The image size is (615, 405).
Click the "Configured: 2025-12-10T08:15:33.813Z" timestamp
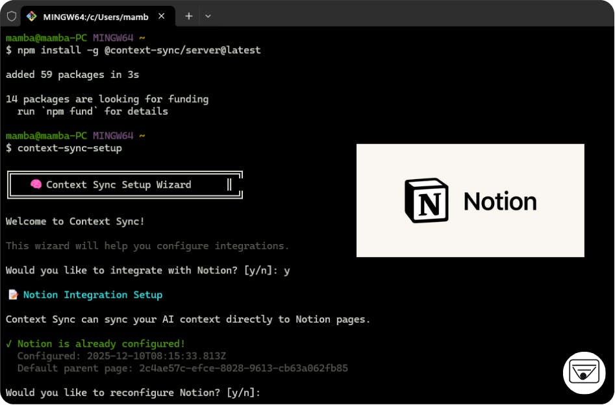click(121, 356)
